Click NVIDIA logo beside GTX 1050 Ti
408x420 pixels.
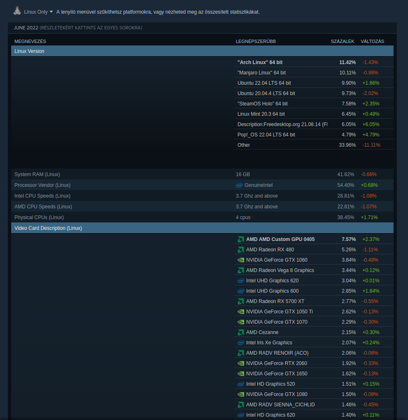tap(241, 312)
